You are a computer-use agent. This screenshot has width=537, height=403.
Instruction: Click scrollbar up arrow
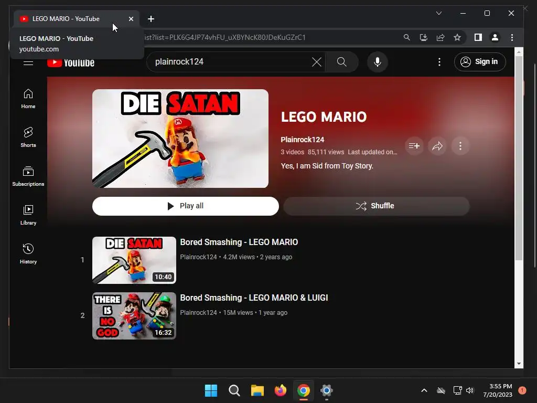click(x=519, y=52)
